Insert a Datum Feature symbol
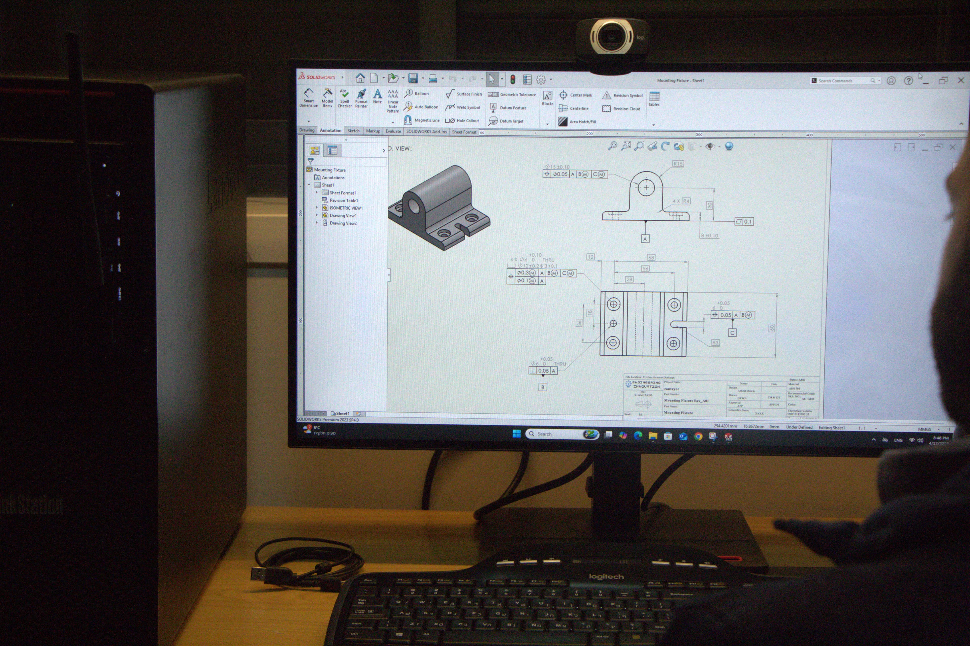 [x=507, y=108]
